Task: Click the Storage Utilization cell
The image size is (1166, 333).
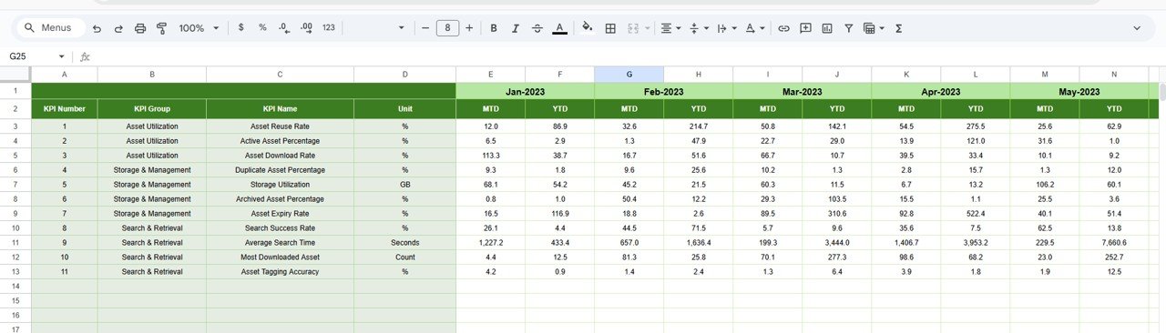Action: pyautogui.click(x=280, y=185)
